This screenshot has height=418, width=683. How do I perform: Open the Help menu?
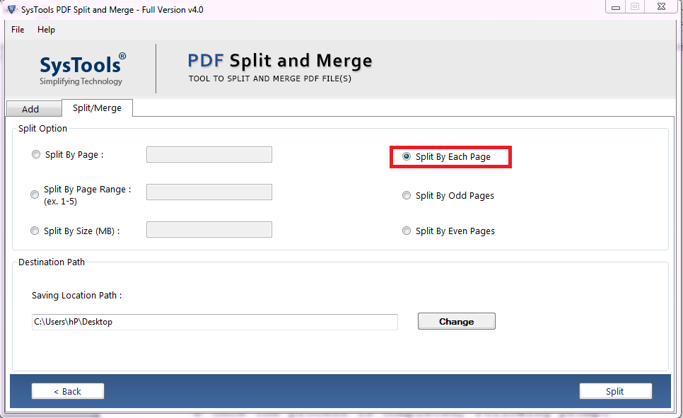tap(46, 30)
